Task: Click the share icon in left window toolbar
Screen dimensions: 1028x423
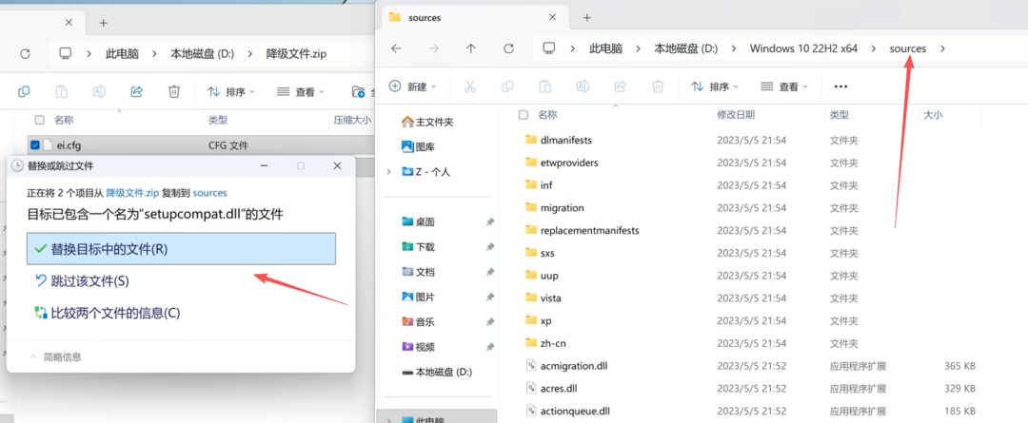Action: click(136, 92)
